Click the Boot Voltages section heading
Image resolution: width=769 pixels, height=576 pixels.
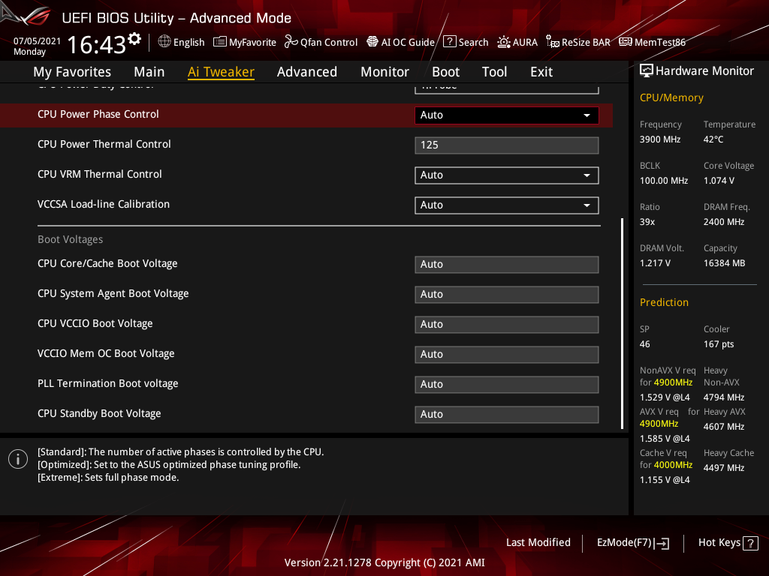[x=70, y=239]
